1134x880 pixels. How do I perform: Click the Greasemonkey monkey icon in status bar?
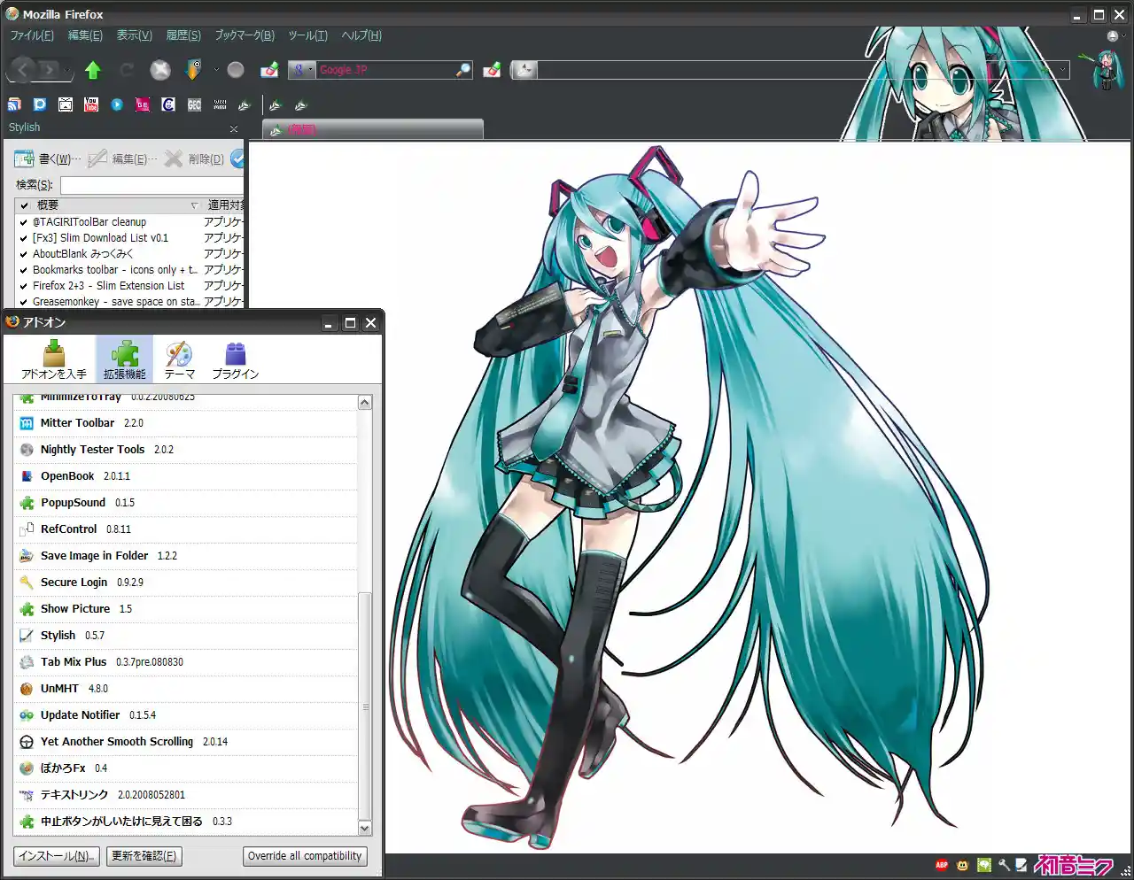coord(963,865)
